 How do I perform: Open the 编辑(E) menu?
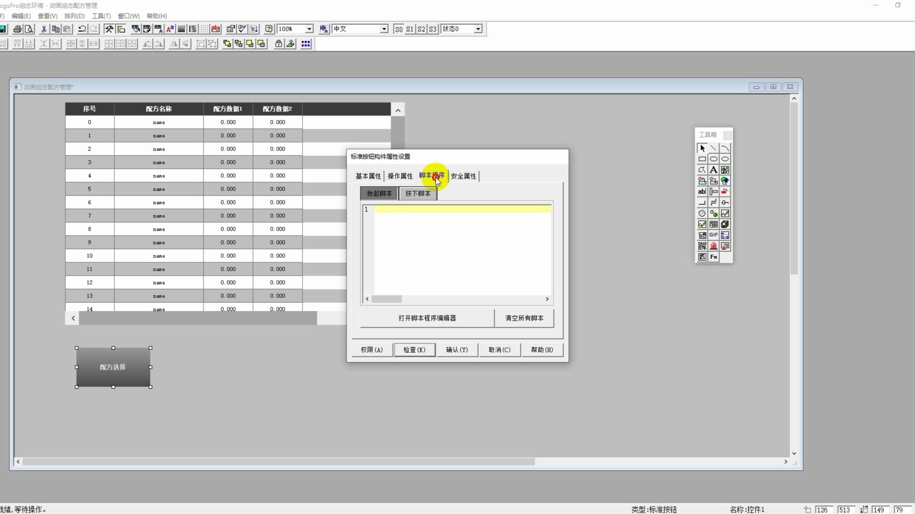(x=21, y=16)
